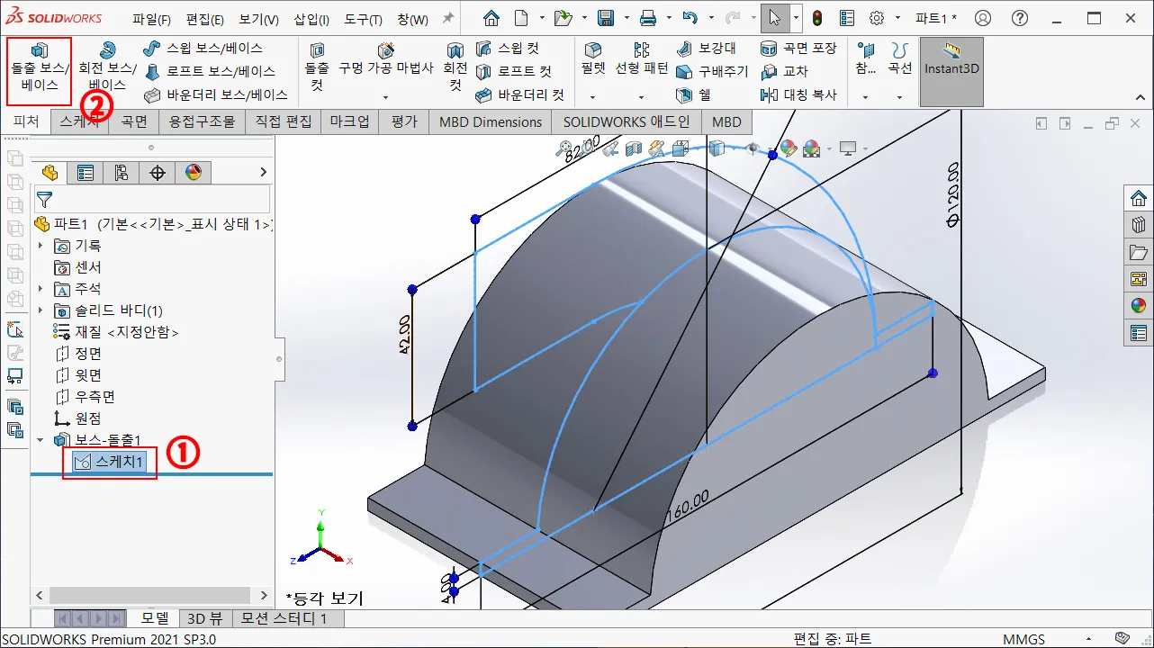This screenshot has width=1154, height=648.
Task: Open dropdown arrow next to Save icon
Action: (x=625, y=18)
